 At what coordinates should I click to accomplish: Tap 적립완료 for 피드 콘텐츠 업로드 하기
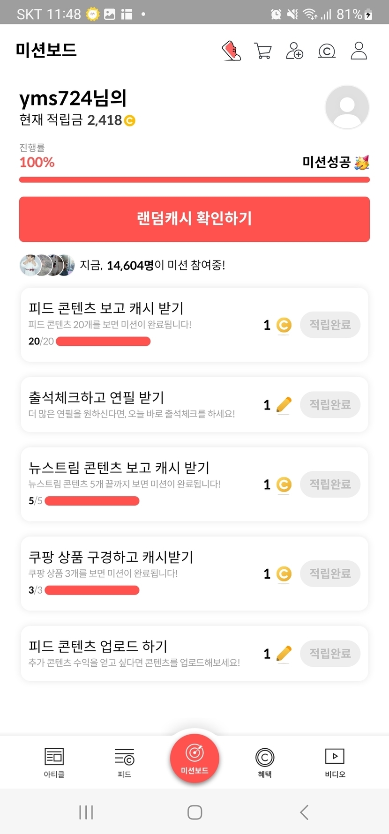(330, 653)
